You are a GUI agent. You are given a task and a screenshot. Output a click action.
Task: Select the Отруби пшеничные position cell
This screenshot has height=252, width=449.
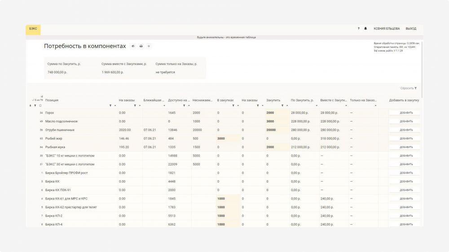(81, 130)
